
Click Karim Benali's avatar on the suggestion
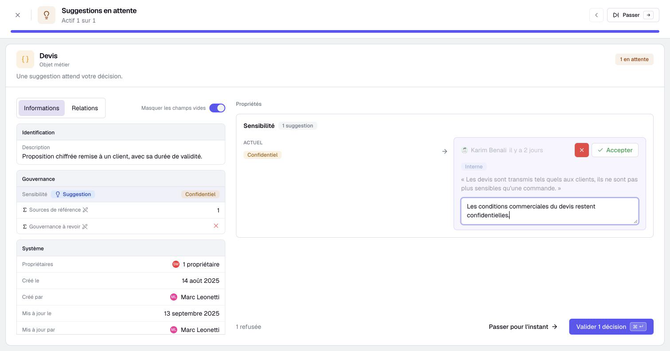tap(464, 150)
